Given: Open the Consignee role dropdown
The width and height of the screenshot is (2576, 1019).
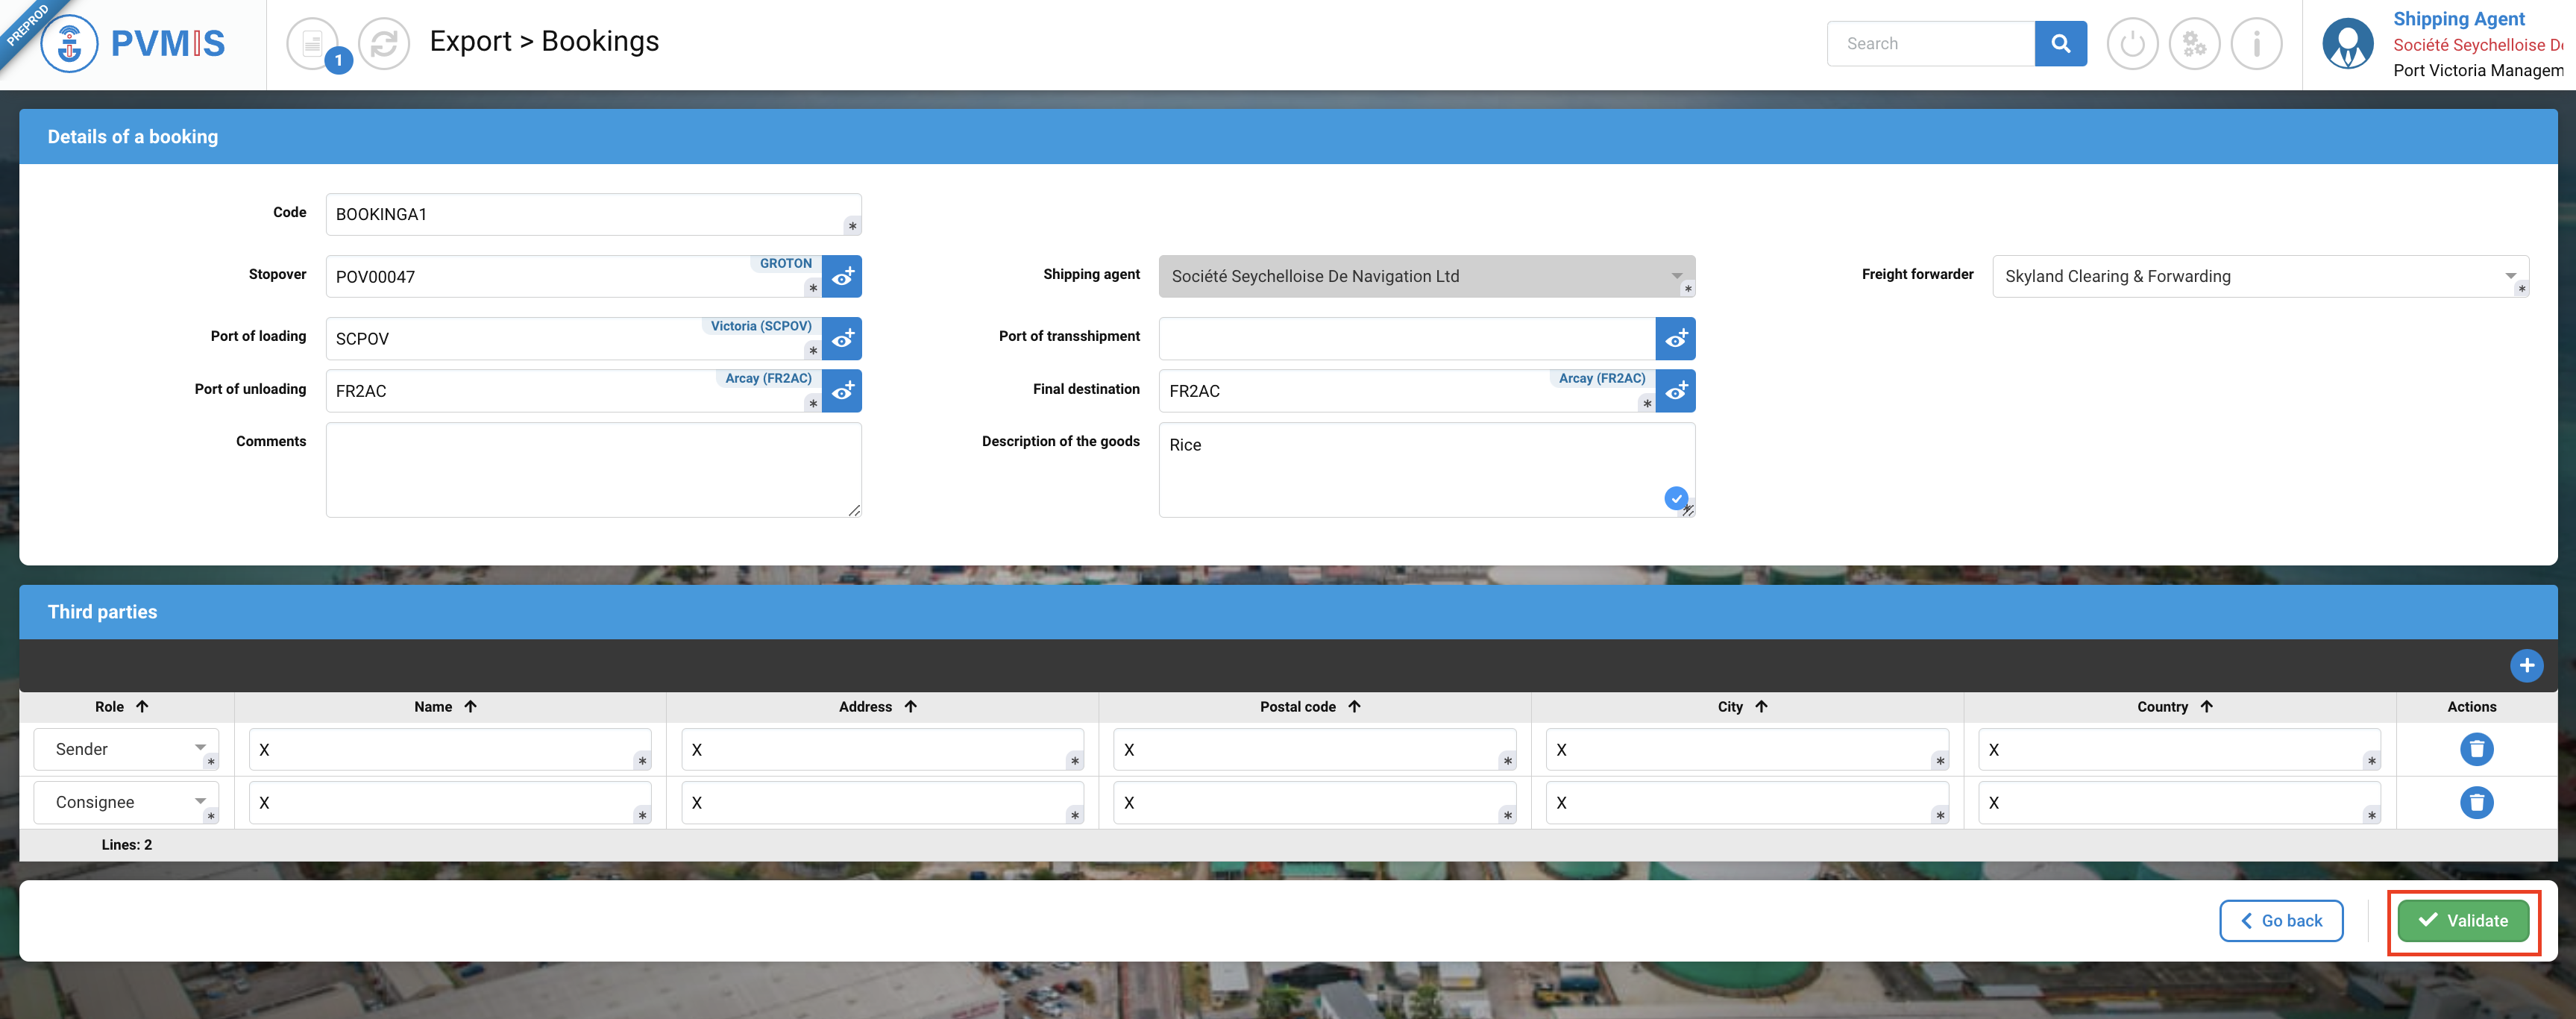Looking at the screenshot, I should pyautogui.click(x=125, y=802).
